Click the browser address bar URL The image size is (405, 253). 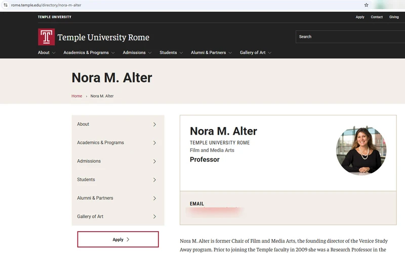point(46,5)
